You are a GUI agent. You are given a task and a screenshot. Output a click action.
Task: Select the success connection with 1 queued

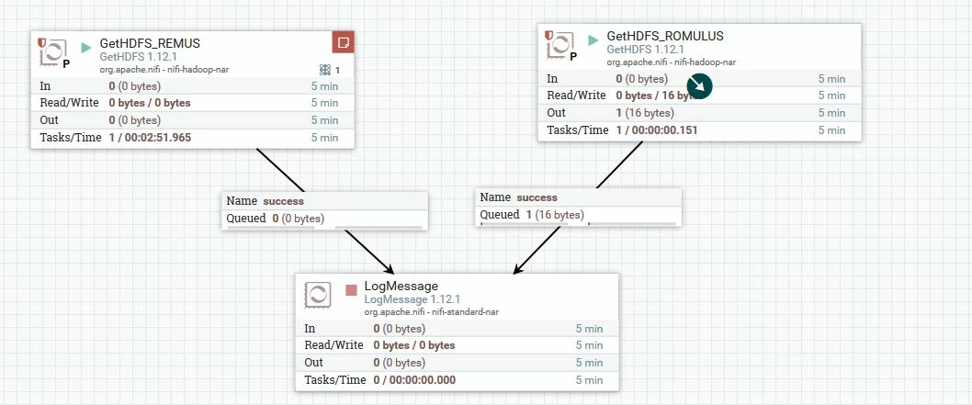[x=578, y=207]
